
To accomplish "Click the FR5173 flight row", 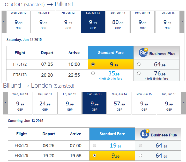I will 94,145.
